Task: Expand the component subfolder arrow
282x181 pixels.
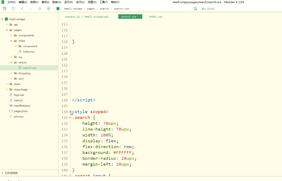Action: coord(16,46)
